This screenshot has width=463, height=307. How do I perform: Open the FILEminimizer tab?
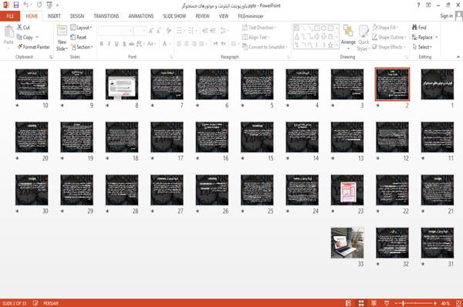[x=250, y=16]
